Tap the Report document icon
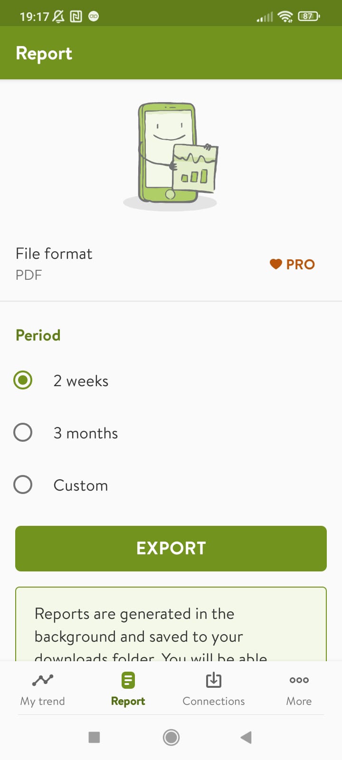Screen dimensions: 342x760 (128, 680)
